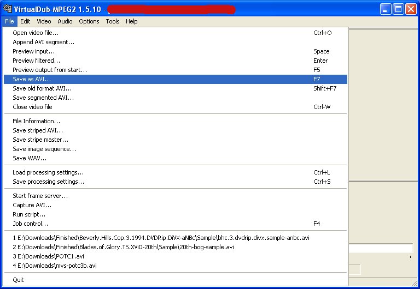This screenshot has width=420, height=289.
Task: Choose Save striped AVI...
Action: pos(176,130)
